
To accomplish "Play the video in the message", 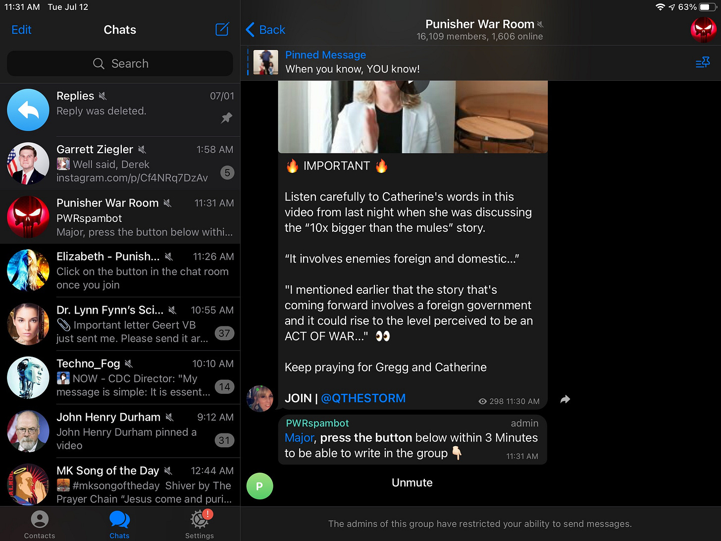I will 412,83.
